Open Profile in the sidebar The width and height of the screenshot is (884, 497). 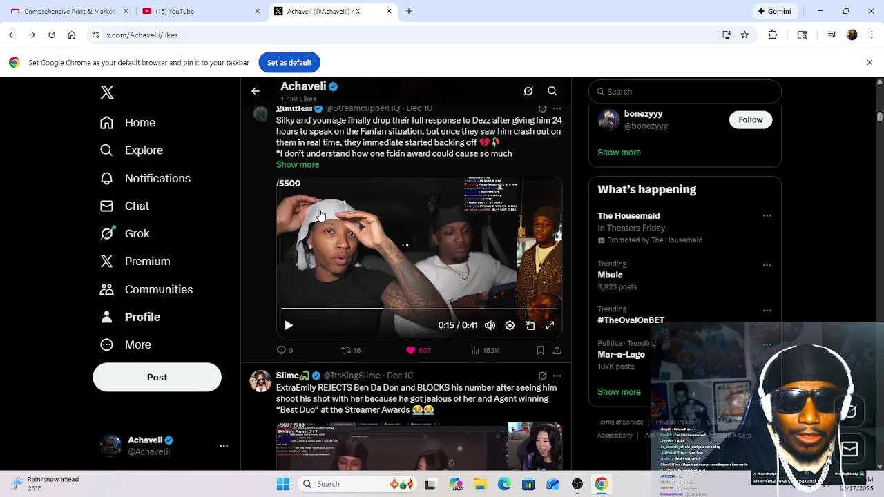[130, 317]
